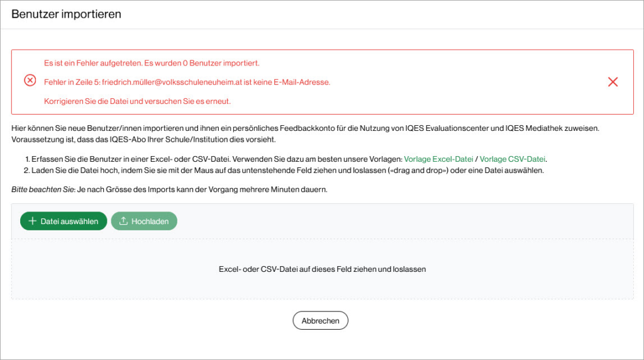The width and height of the screenshot is (644, 360).
Task: Click the 'Voraussetzung ist, dass das IQES-Abo' sentence
Action: [x=143, y=139]
